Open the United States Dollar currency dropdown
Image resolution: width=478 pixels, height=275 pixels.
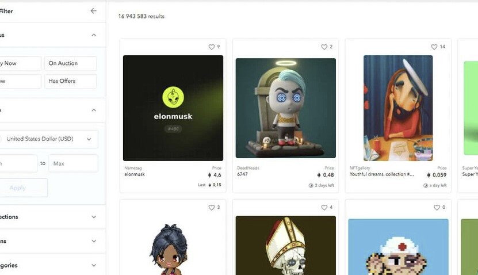point(48,139)
